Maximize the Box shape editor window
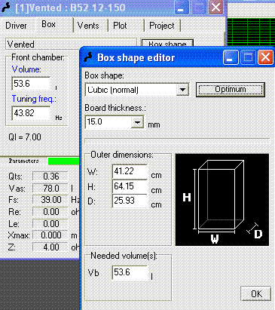 pos(248,57)
